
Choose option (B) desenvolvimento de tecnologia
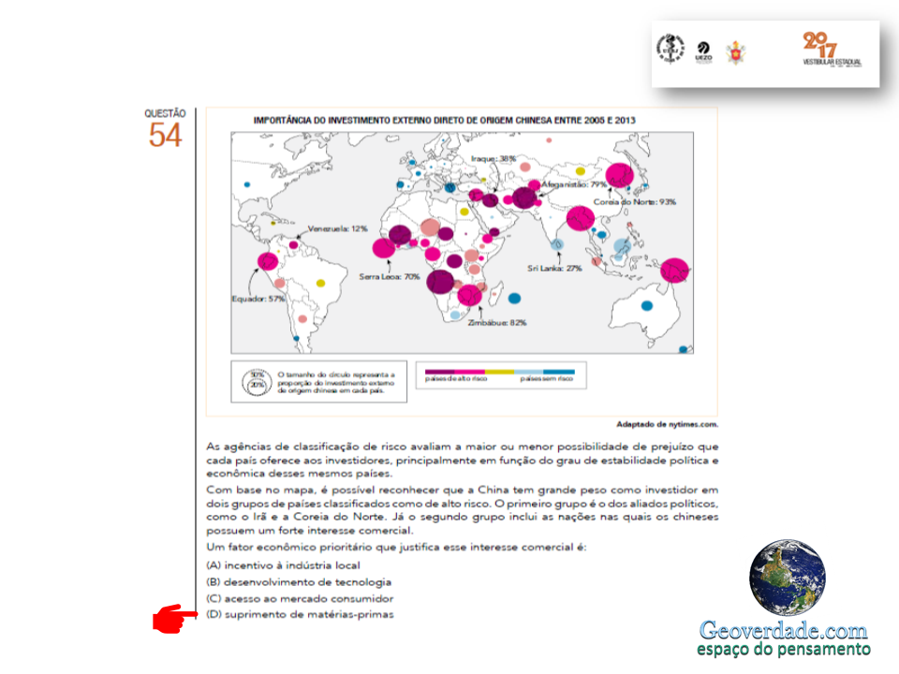pyautogui.click(x=299, y=582)
